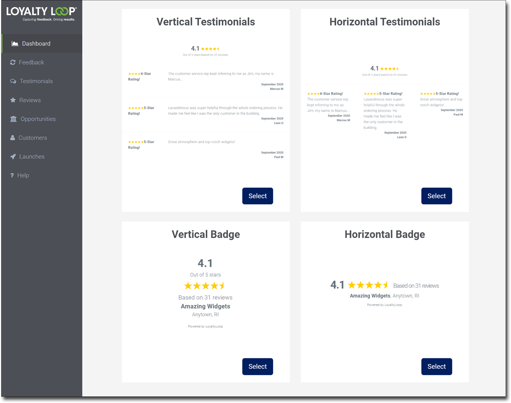The height and width of the screenshot is (403, 511).
Task: Click the Horizontal Testimonials heading
Action: (x=384, y=22)
